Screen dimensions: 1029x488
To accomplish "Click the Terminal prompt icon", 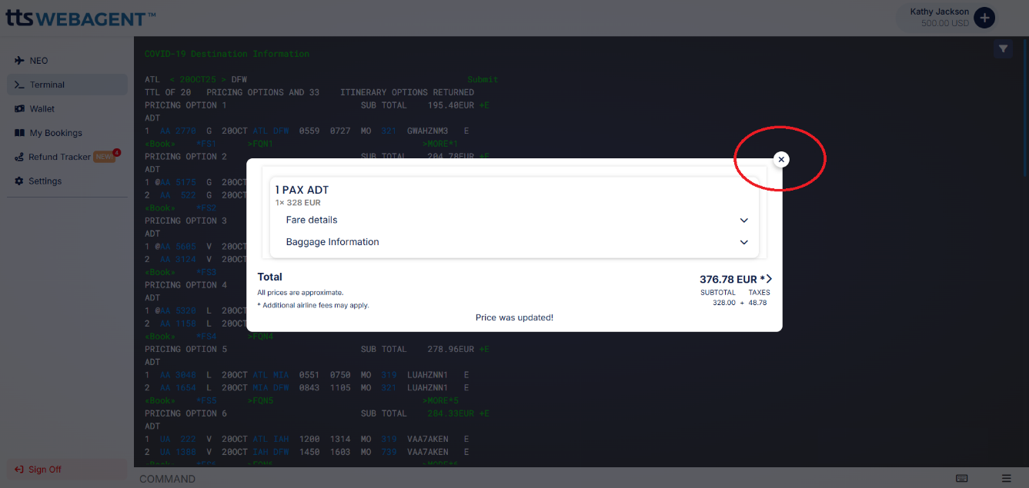I will [19, 85].
